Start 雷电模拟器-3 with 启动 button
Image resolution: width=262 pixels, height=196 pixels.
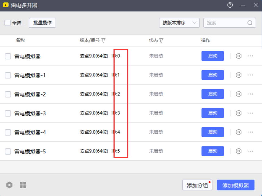(x=213, y=113)
